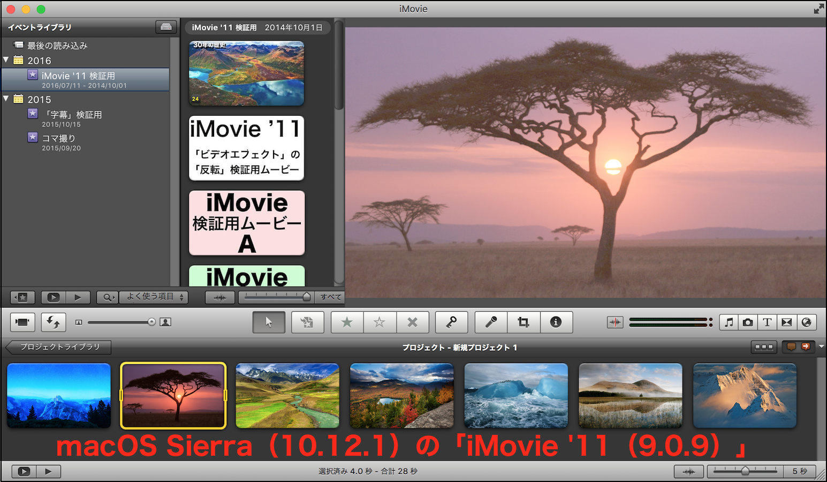827x482 pixels.
Task: Open the camera import window
Action: click(x=22, y=322)
